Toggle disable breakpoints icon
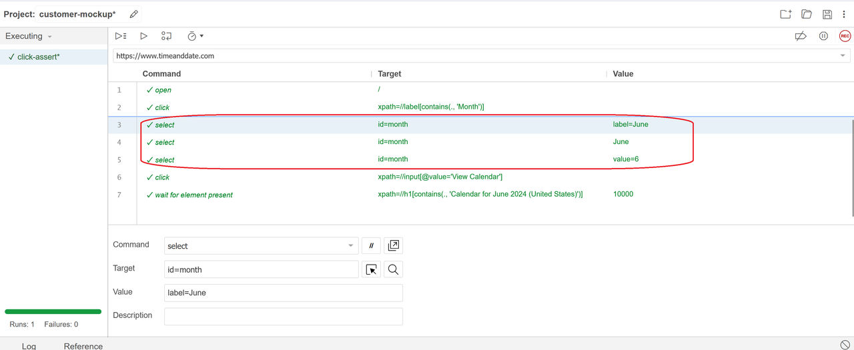Viewport: 854px width, 350px height. 801,36
